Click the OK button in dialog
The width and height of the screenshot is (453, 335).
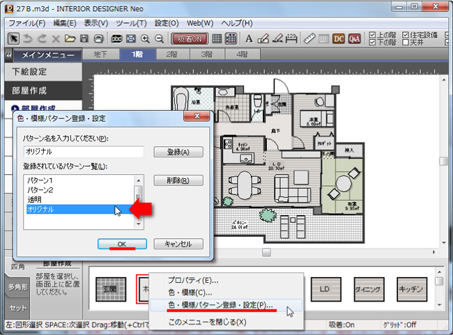coord(122,244)
